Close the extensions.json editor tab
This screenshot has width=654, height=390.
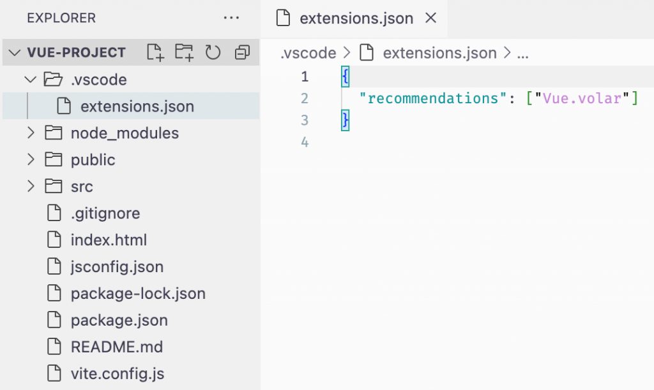click(431, 18)
